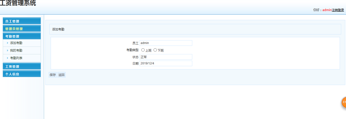Expand the 管理员管理 menu section

[22, 28]
